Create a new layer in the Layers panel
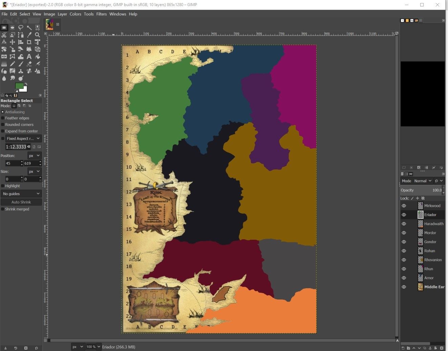This screenshot has height=351, width=448. point(403,348)
